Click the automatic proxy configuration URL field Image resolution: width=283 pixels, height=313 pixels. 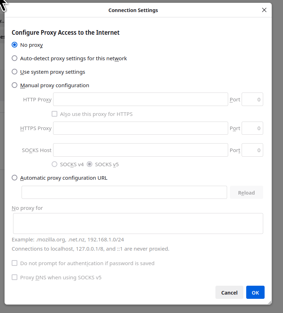124,192
